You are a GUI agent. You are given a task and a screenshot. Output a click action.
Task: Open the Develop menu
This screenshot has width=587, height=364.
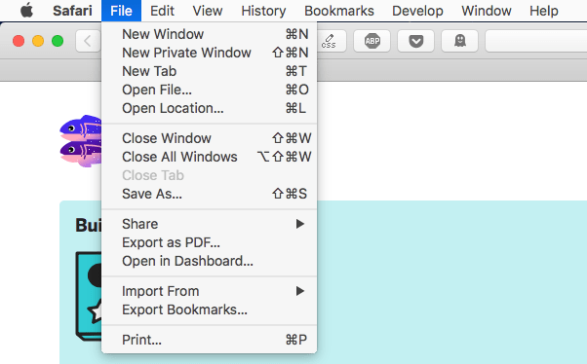(417, 11)
